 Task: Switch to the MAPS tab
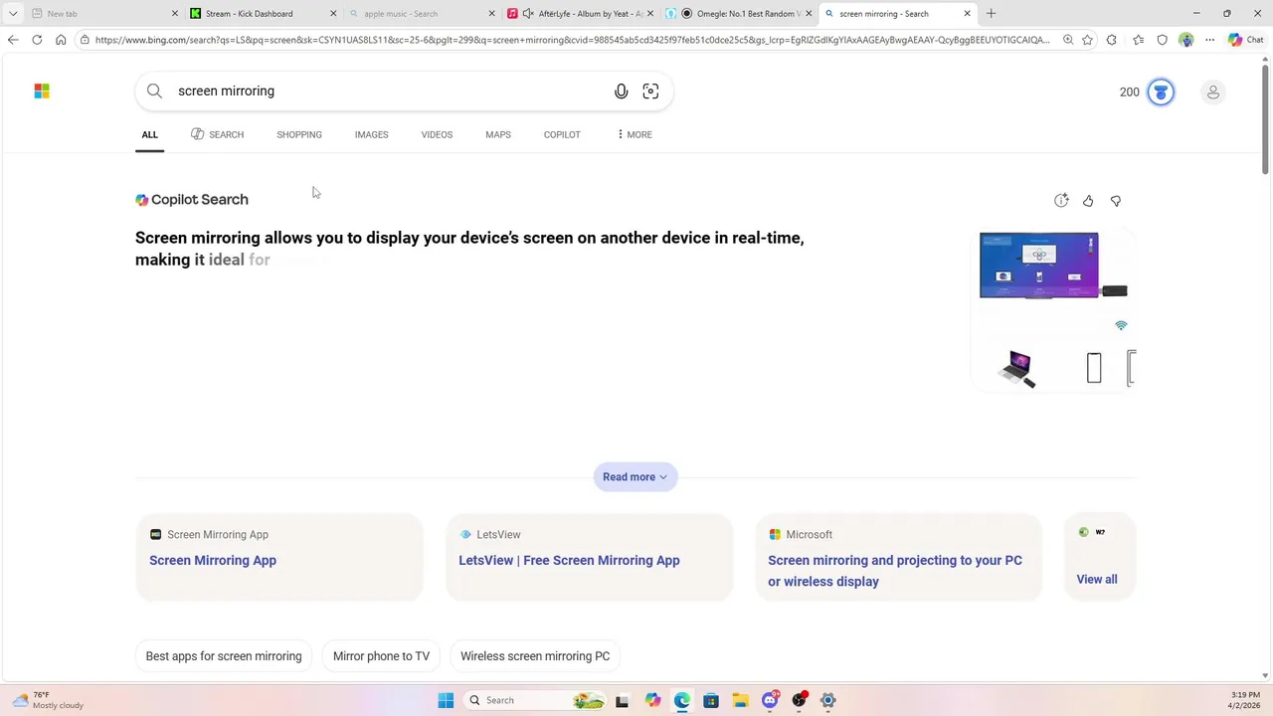498,134
